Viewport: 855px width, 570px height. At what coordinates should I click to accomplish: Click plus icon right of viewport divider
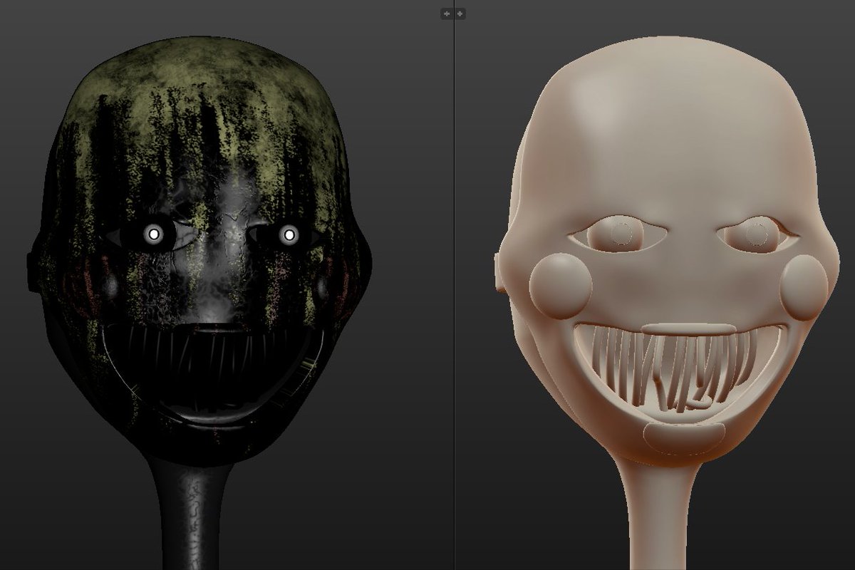click(x=460, y=14)
